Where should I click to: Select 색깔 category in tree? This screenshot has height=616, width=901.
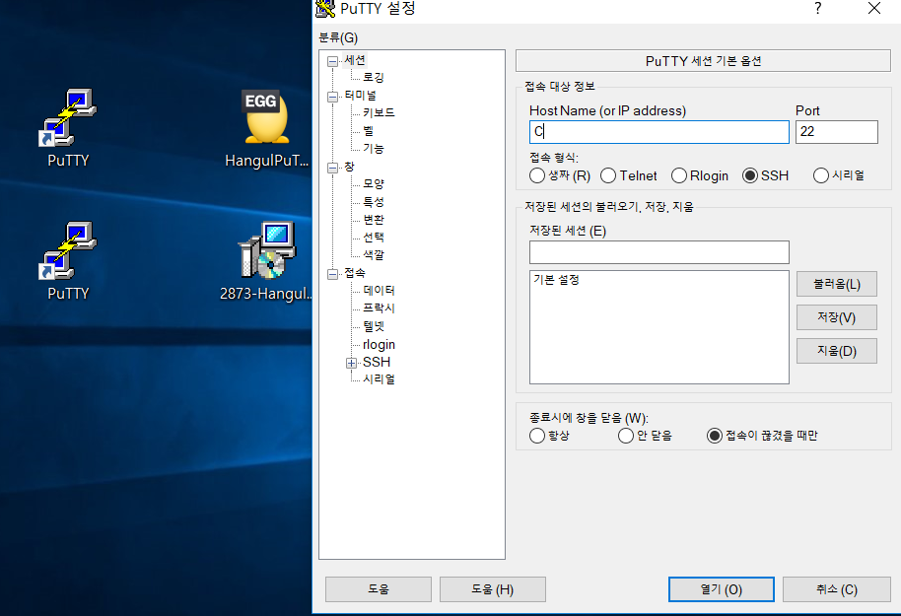pyautogui.click(x=373, y=254)
